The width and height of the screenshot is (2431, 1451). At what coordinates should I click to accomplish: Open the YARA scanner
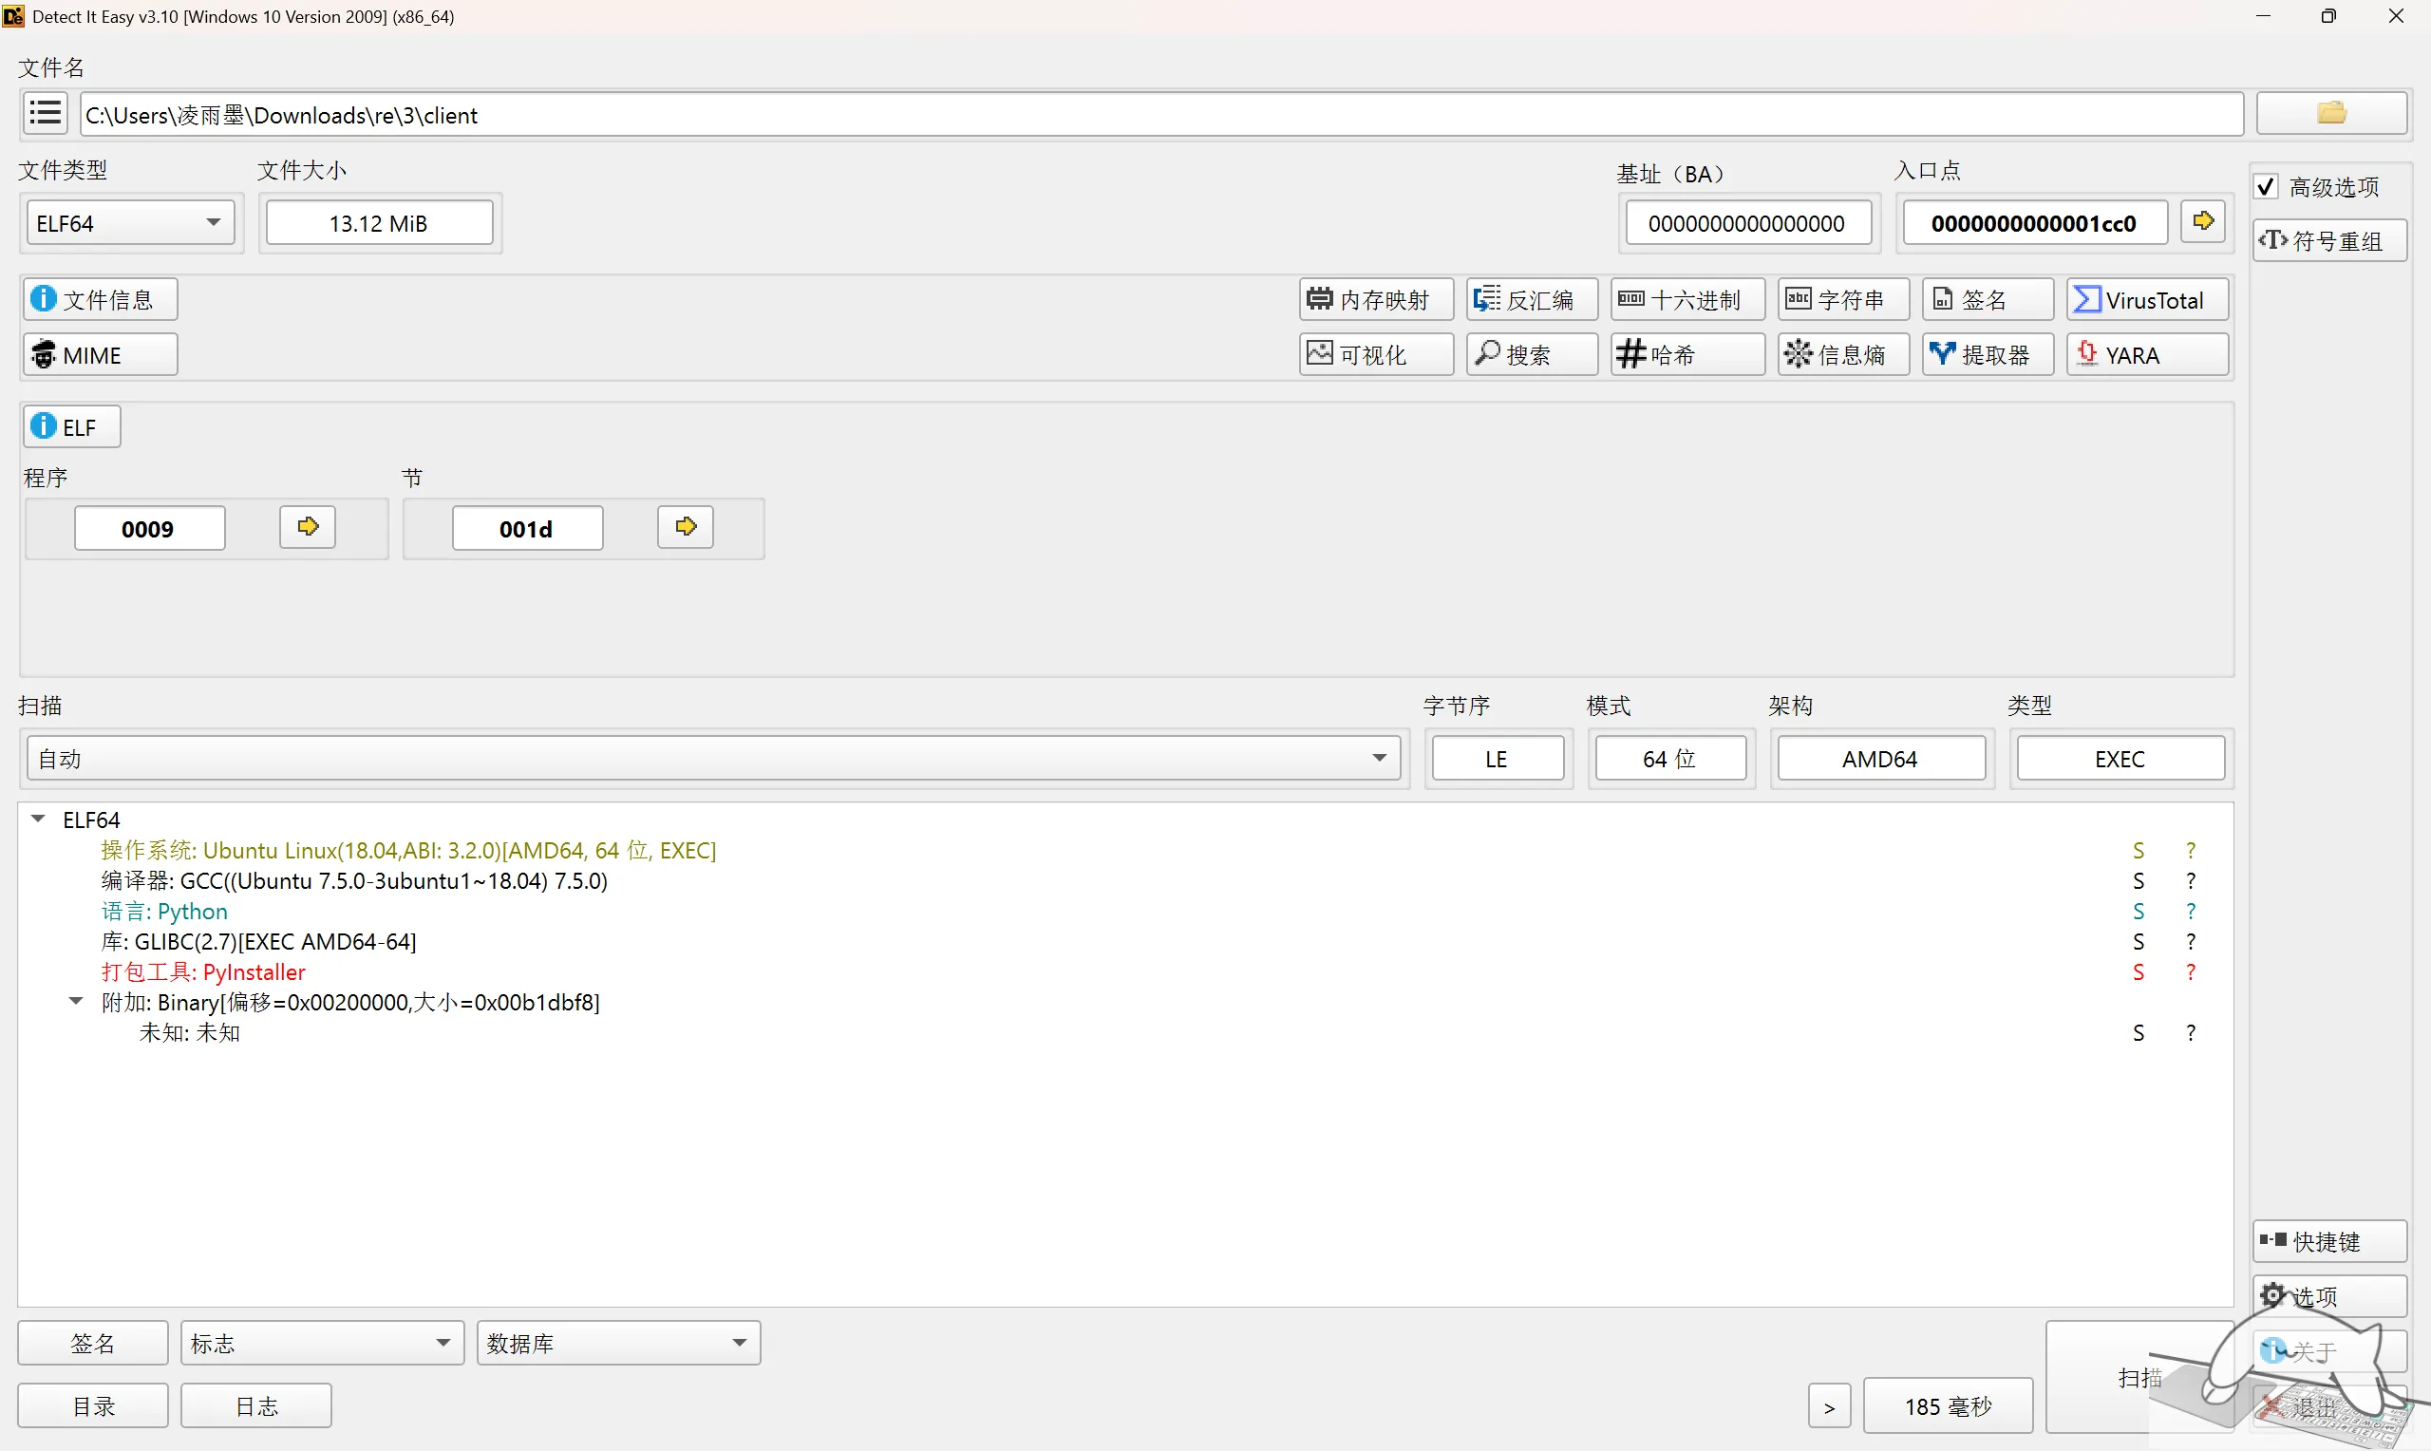[2147, 354]
